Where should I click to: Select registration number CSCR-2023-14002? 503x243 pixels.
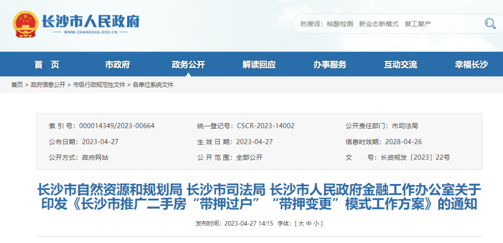point(265,126)
